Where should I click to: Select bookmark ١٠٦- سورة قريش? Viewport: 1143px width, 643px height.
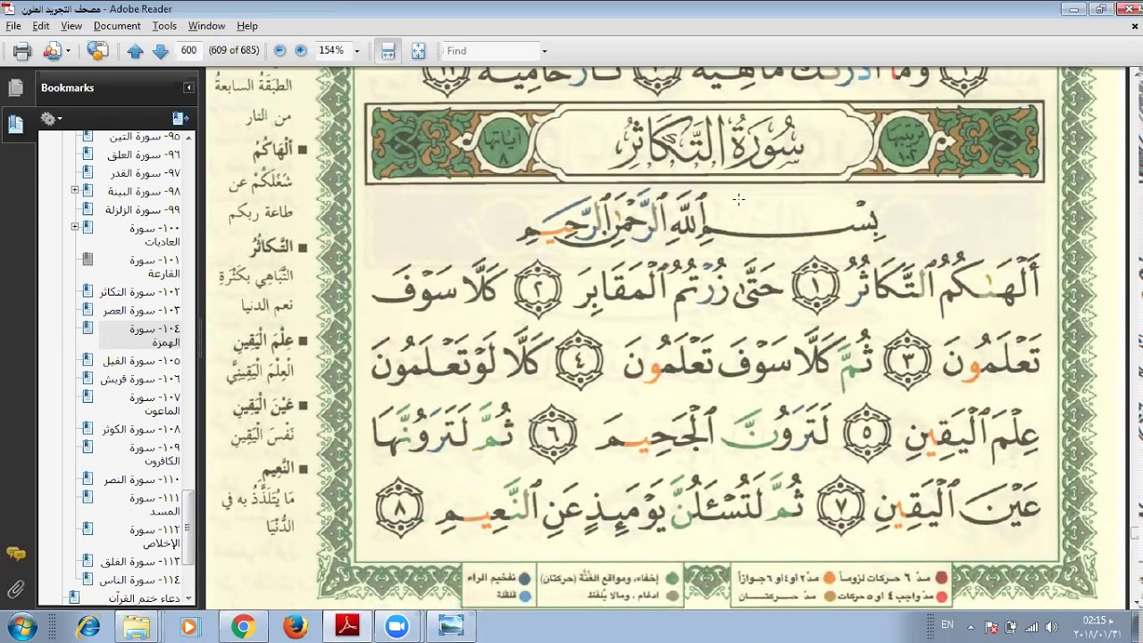click(140, 379)
